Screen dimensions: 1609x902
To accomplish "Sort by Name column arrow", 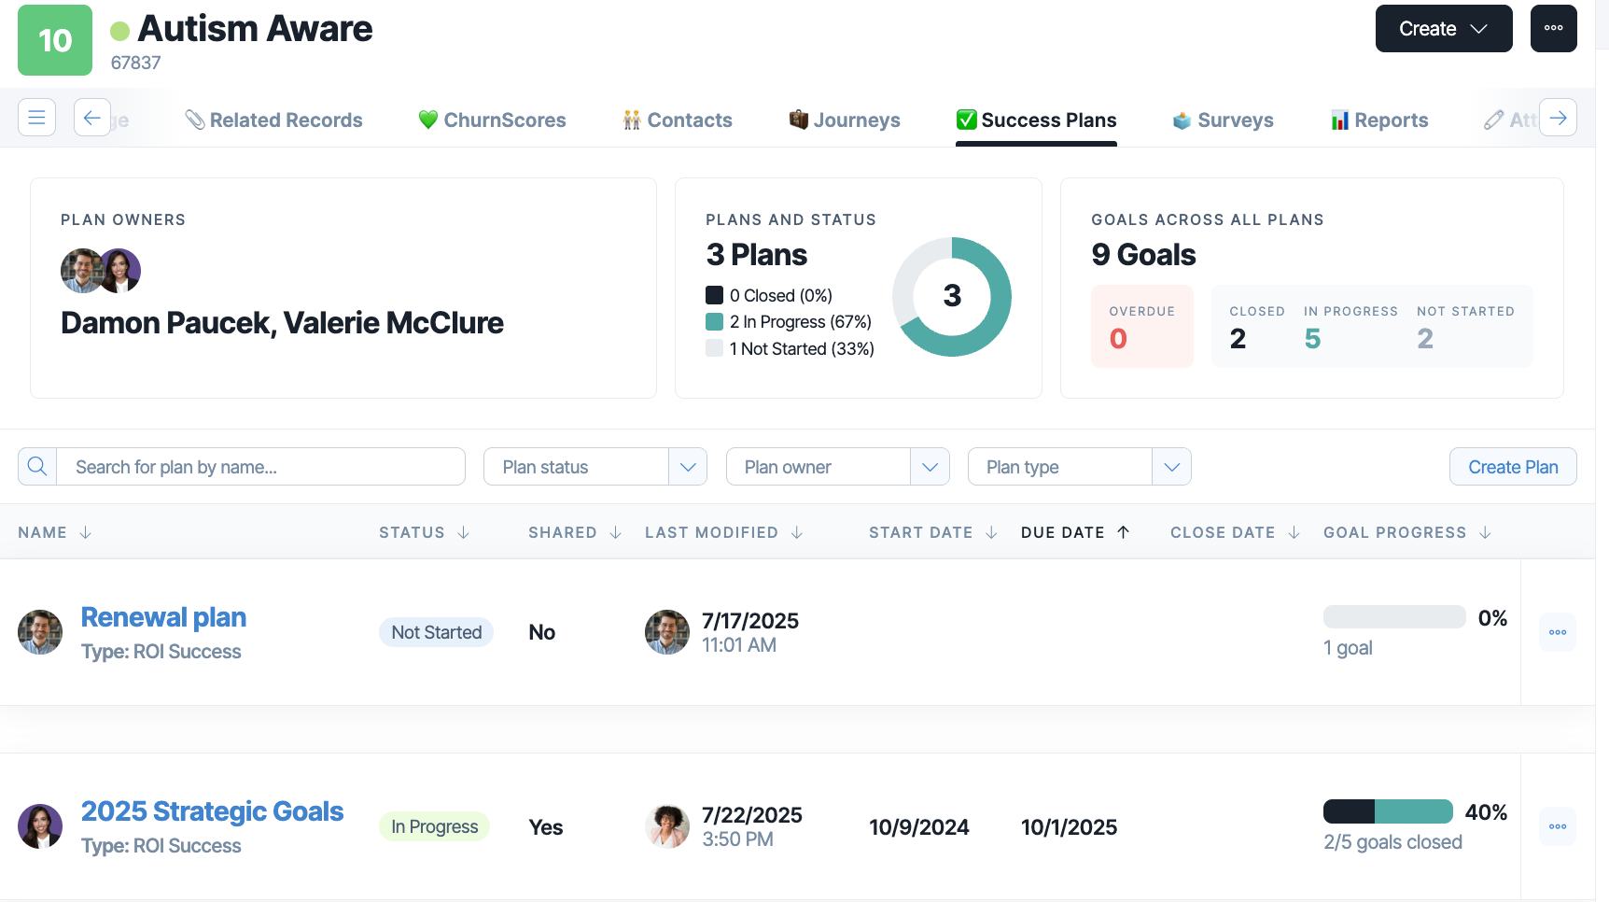I will point(86,532).
